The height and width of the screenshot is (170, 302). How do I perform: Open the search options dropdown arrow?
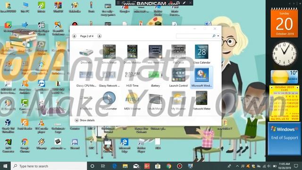pos(218,36)
